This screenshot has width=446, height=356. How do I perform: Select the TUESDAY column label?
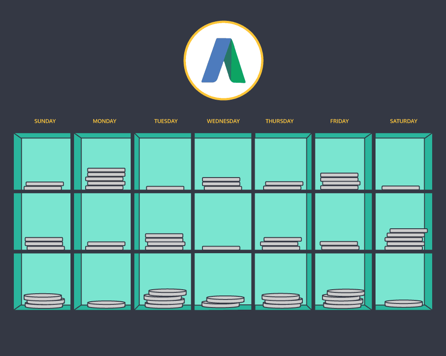pos(166,121)
